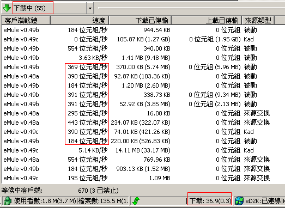This screenshot has width=285, height=208.
Task: Select the 0 位元組/秒 speed cell
Action: click(x=91, y=39)
